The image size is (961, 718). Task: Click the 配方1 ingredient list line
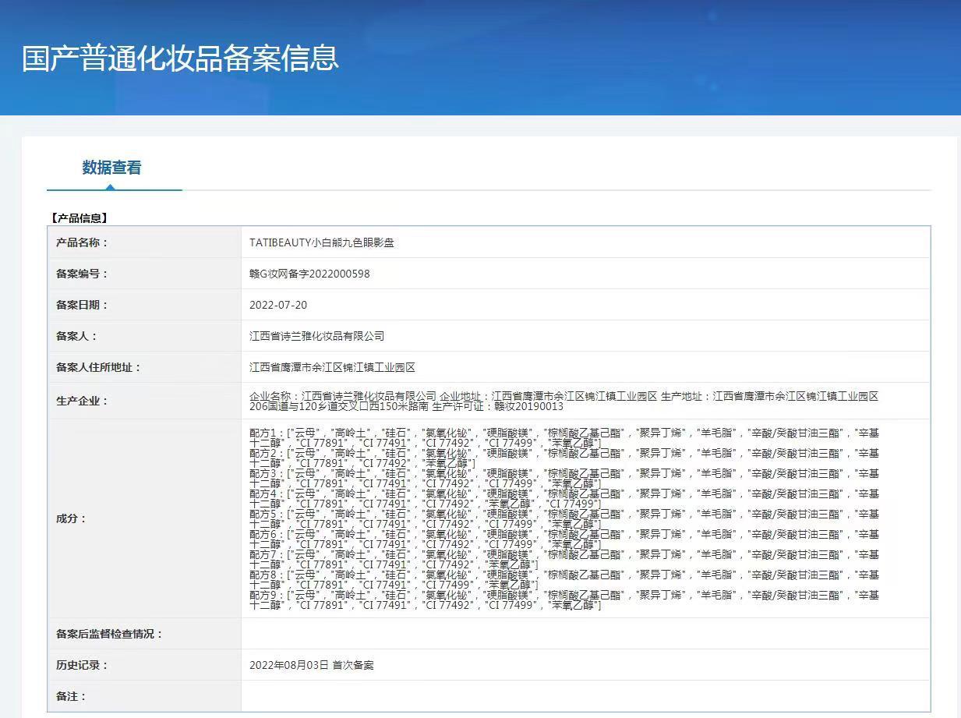pos(564,433)
